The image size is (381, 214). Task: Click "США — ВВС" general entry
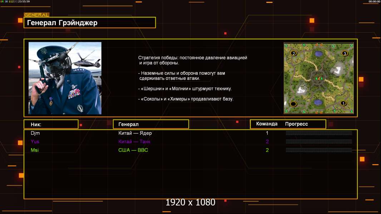pyautogui.click(x=133, y=150)
